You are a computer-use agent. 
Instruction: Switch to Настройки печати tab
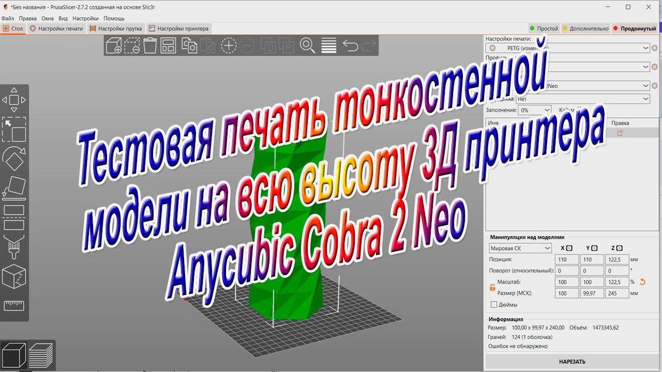(x=56, y=28)
